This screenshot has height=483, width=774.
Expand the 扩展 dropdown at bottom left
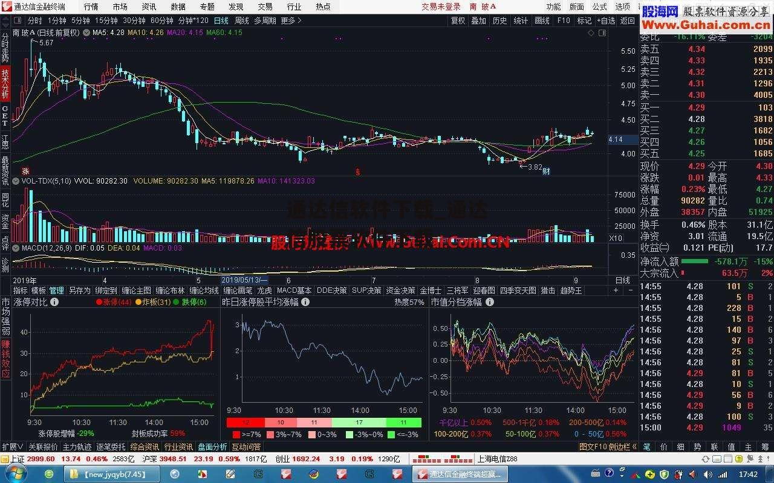12,447
